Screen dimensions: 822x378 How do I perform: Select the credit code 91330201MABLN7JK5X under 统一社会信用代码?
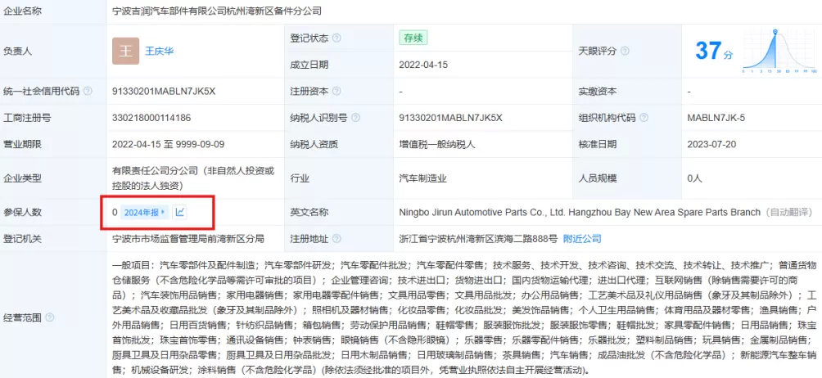tap(164, 91)
